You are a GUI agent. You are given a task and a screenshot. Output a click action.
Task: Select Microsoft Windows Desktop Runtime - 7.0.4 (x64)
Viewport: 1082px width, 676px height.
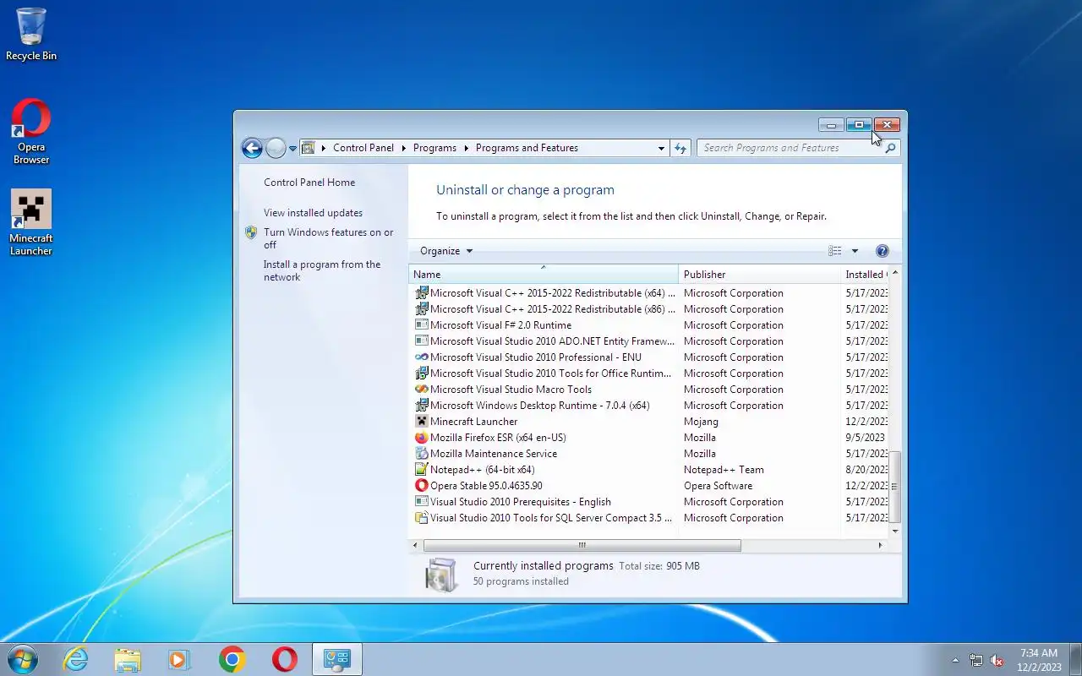tap(649, 406)
